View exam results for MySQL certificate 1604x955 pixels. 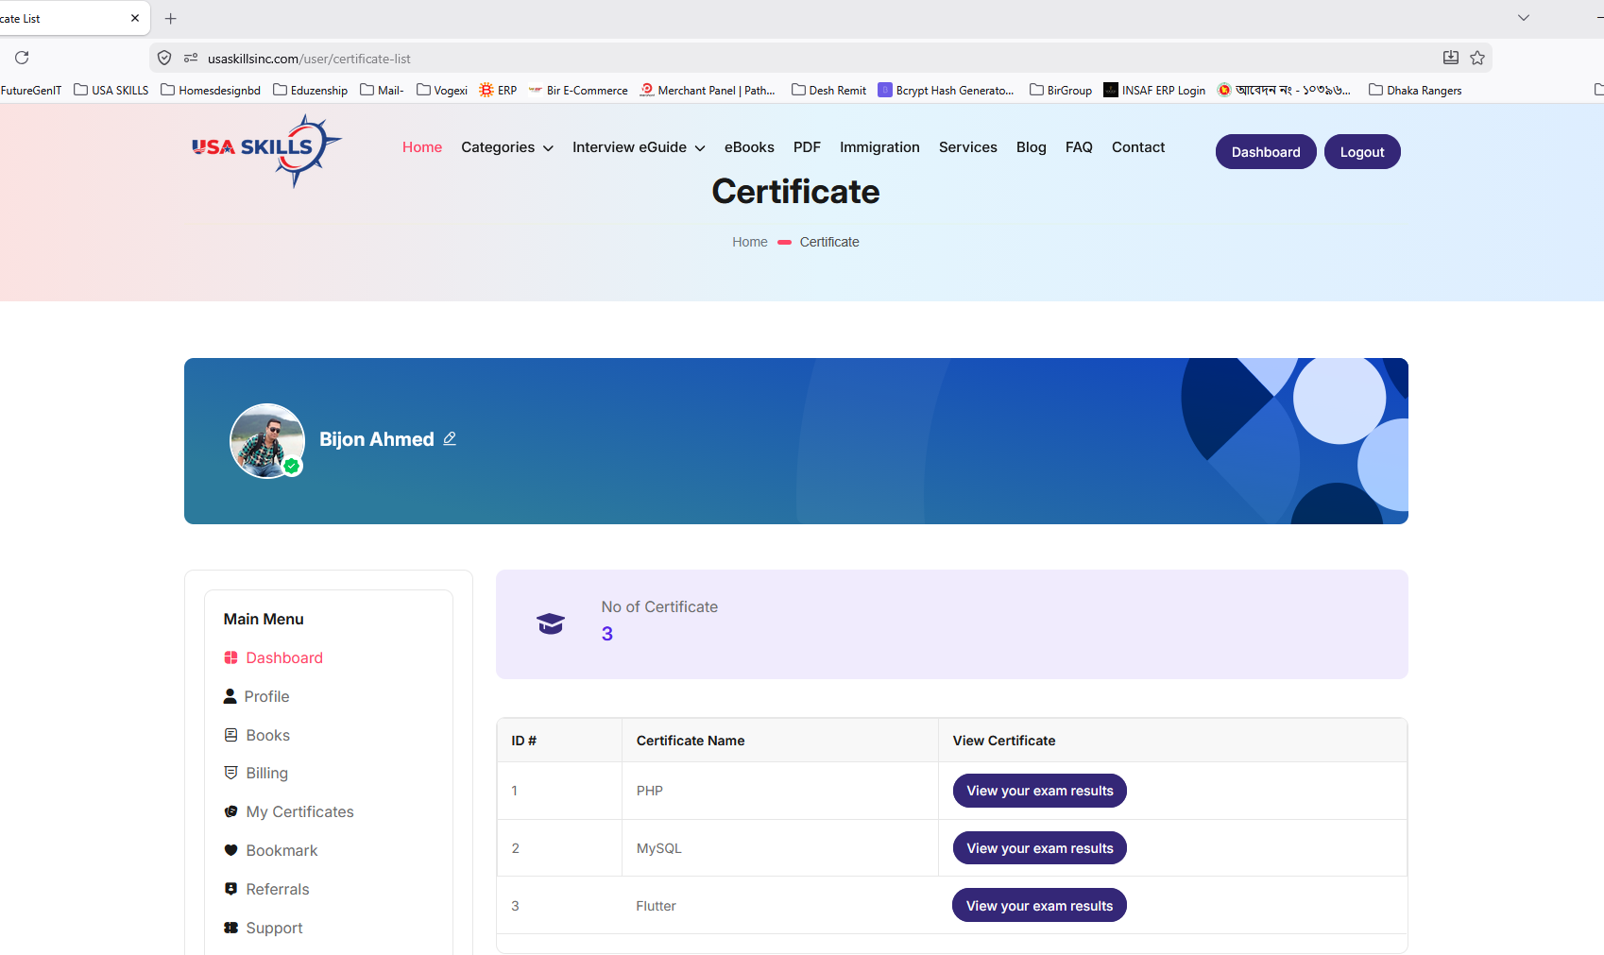(x=1040, y=848)
